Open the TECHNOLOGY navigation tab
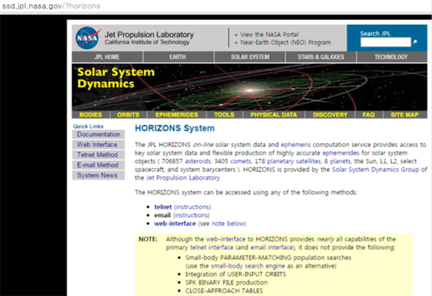432x296 pixels. 391,57
